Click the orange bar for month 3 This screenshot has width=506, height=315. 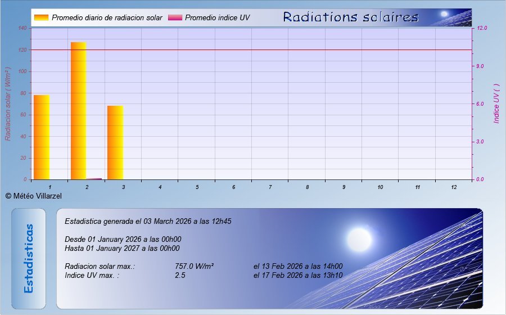115,142
